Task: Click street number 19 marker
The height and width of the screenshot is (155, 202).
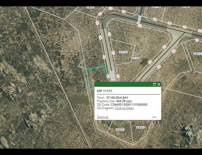Action: [197, 40]
